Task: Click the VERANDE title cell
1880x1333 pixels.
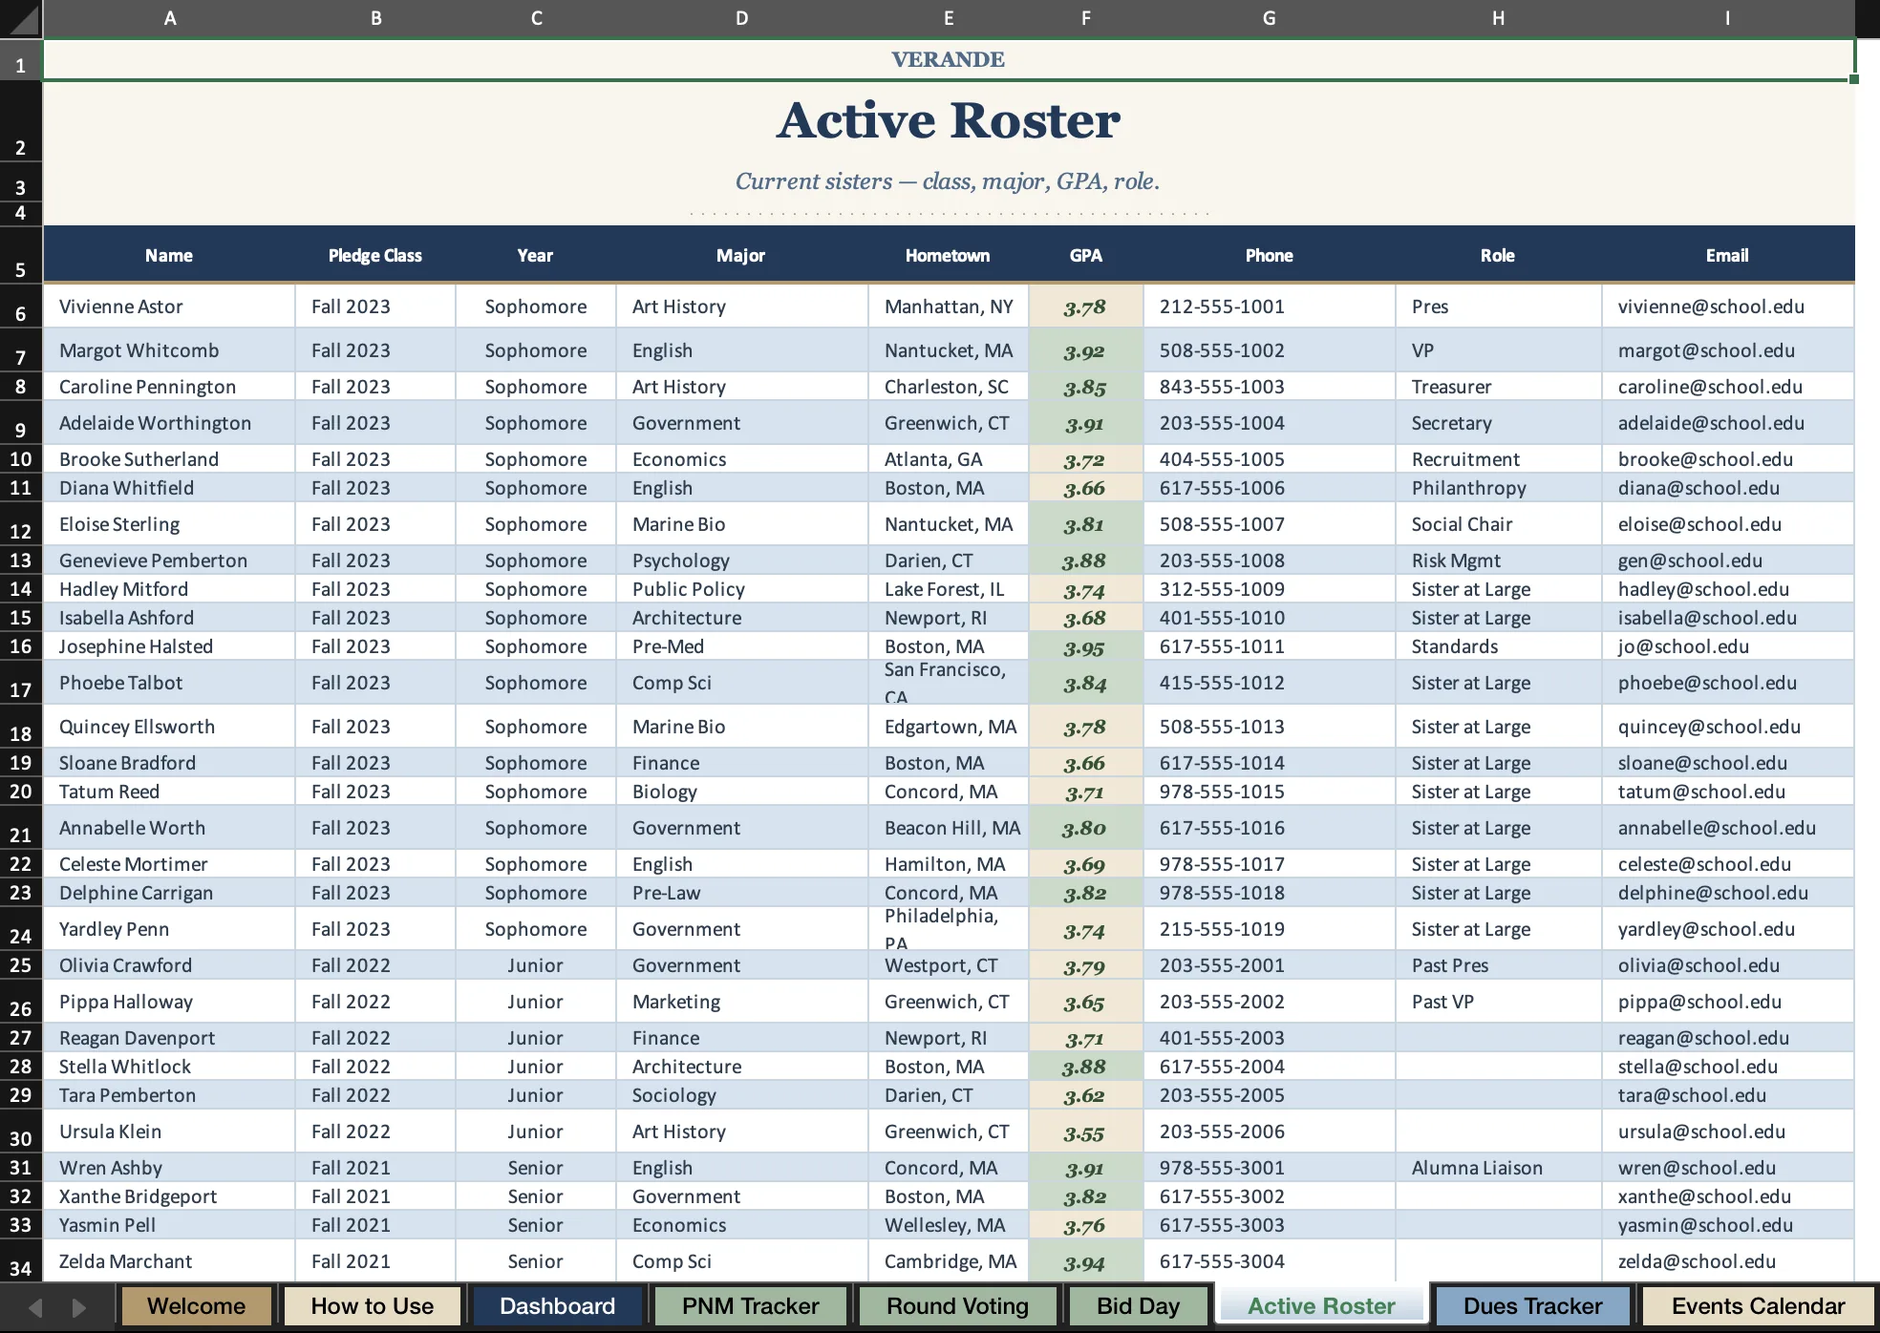Action: [949, 60]
